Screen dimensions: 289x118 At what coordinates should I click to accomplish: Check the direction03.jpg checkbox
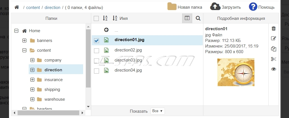pos(97,61)
